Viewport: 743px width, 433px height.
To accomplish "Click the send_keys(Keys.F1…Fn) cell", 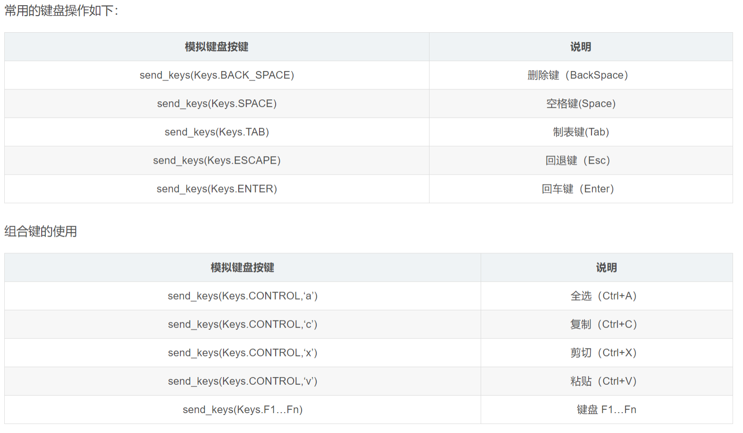I will 242,409.
